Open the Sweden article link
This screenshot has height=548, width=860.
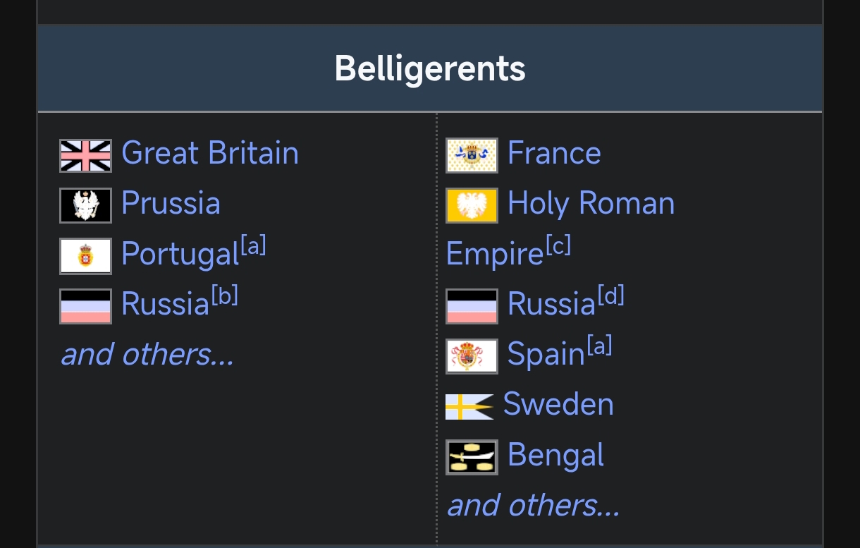[558, 404]
